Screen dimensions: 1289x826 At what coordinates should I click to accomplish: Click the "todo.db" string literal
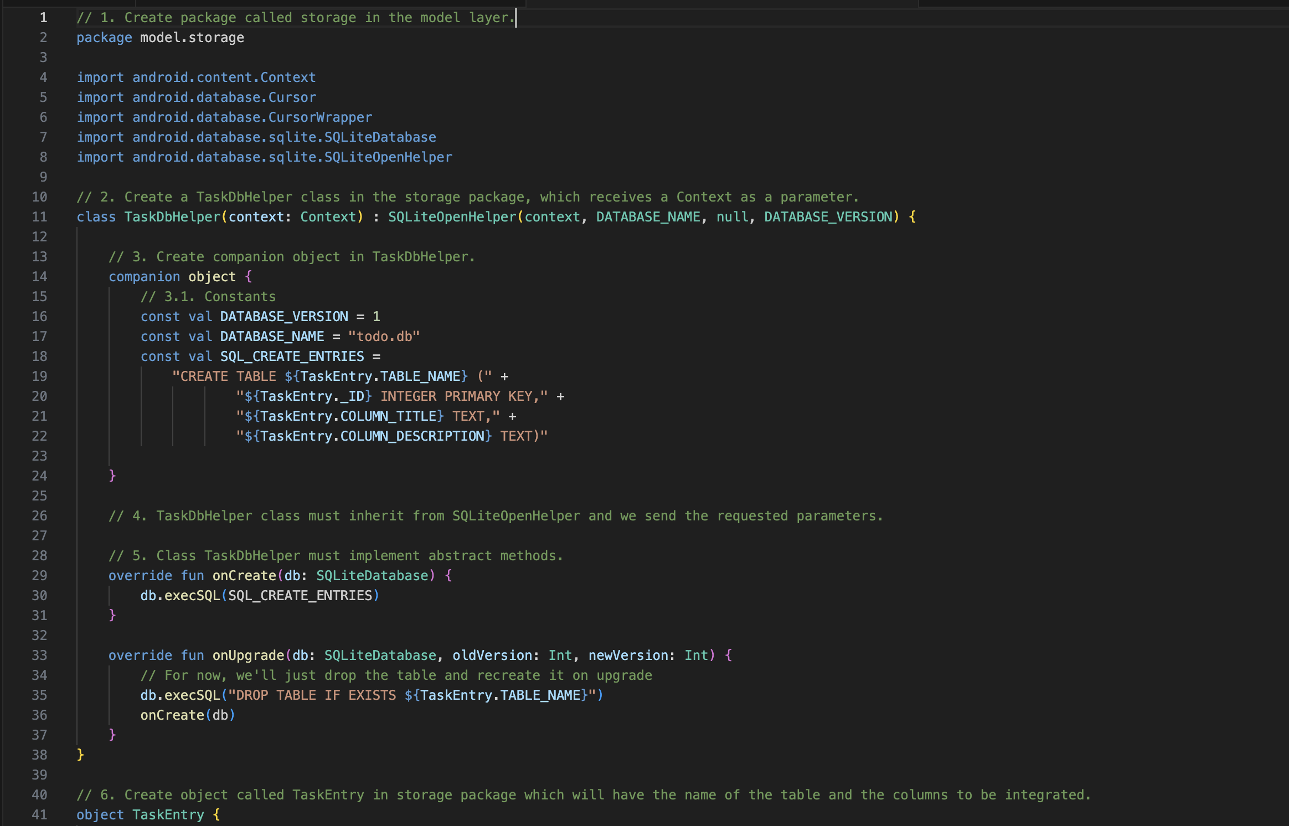(x=384, y=337)
